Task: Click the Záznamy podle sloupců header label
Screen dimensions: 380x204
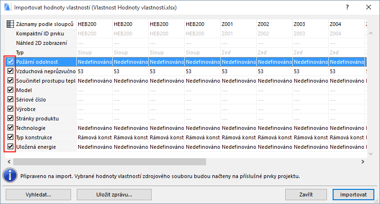Action: click(x=45, y=24)
